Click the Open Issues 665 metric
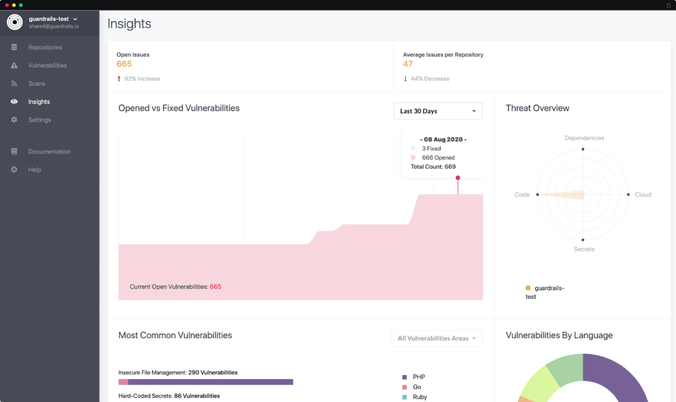 click(x=124, y=64)
